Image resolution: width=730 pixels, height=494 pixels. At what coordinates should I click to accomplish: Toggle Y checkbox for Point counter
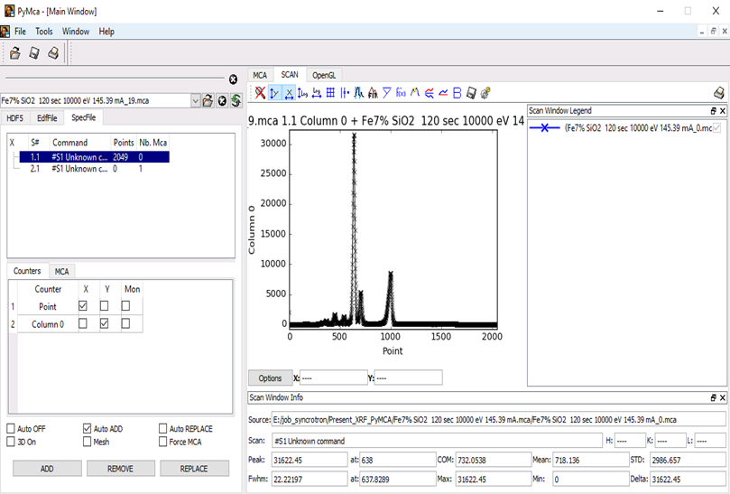[x=105, y=306]
